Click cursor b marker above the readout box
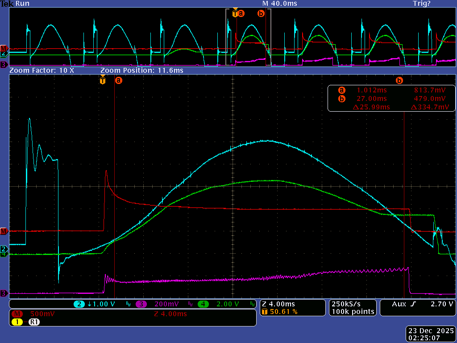The height and width of the screenshot is (343, 457). coord(399,81)
